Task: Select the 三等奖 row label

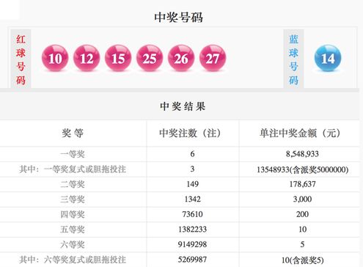Action: (x=73, y=200)
